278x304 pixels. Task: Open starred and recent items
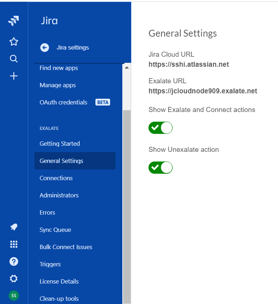(x=14, y=42)
